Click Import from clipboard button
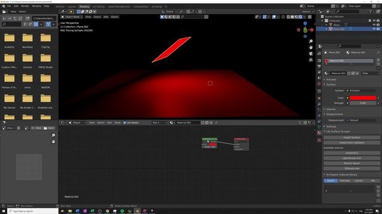Viewport: 382px width, 214px height. coord(352,143)
